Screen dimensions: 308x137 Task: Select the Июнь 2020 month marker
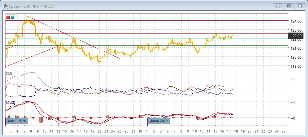pyautogui.click(x=17, y=121)
